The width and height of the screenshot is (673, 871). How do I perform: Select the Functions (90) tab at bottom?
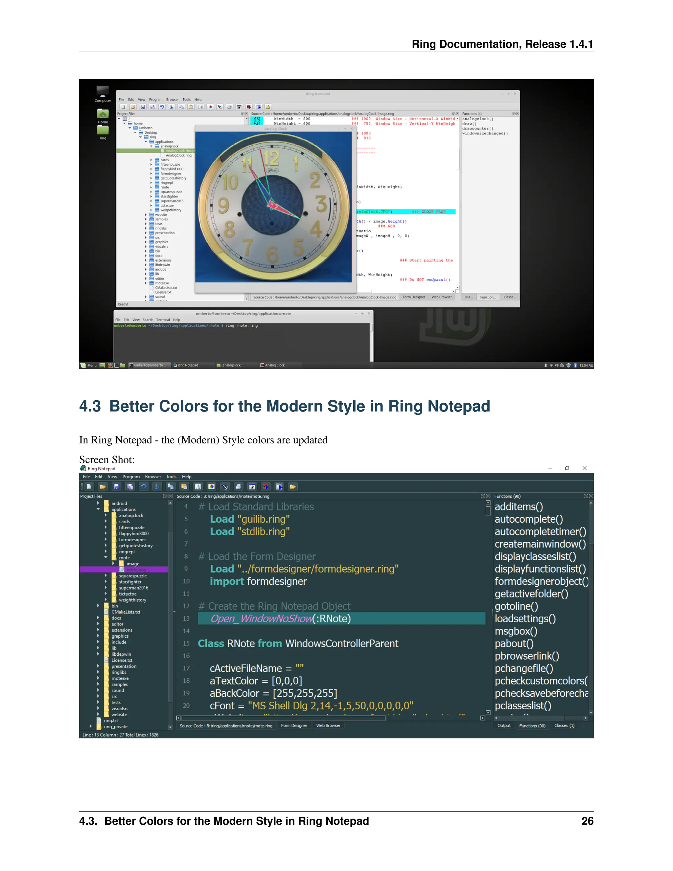(x=532, y=725)
